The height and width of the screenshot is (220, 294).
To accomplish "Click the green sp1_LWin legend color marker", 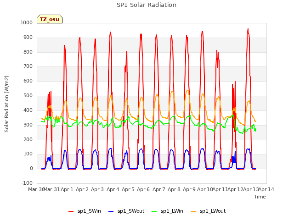I will pos(154,212).
